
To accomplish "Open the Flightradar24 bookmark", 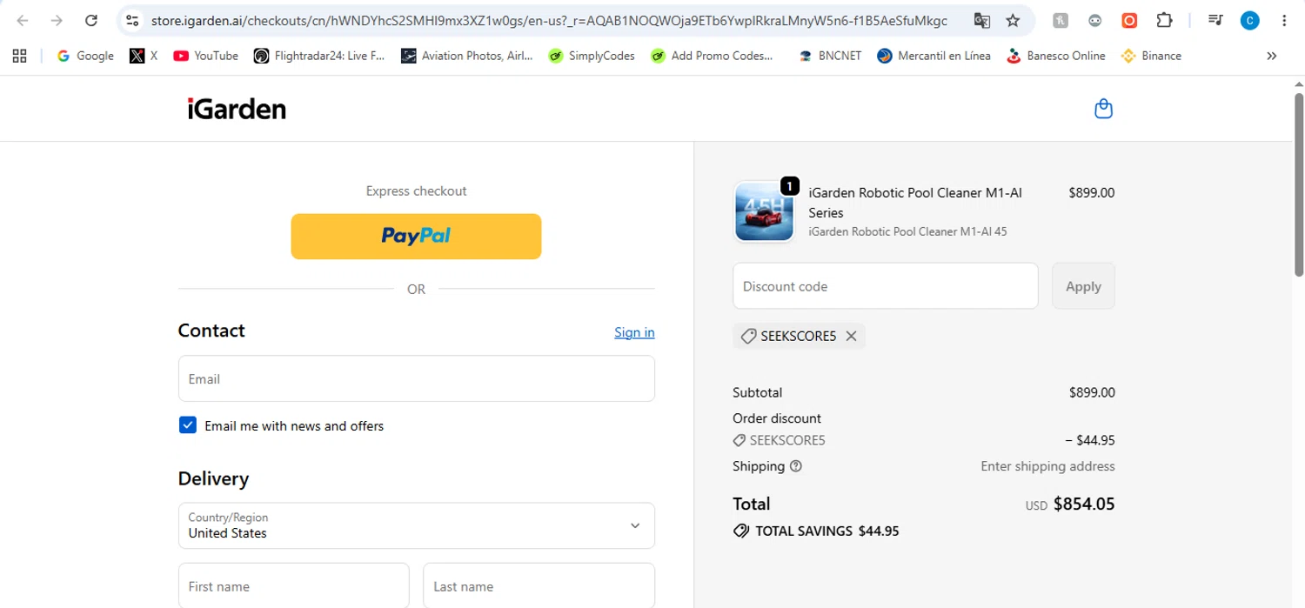I will (319, 56).
